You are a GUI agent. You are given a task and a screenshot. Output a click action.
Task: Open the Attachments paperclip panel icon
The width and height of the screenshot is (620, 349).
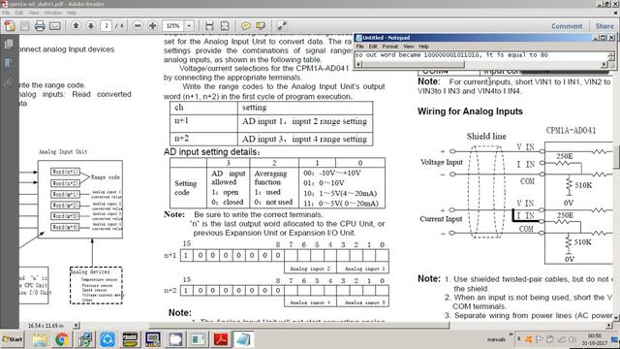(x=9, y=82)
